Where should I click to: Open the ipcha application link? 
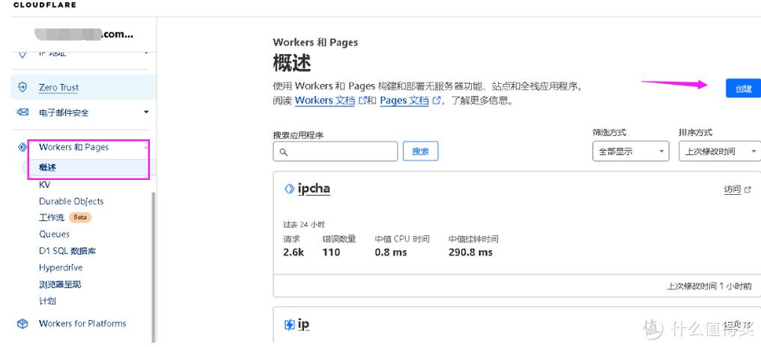314,189
